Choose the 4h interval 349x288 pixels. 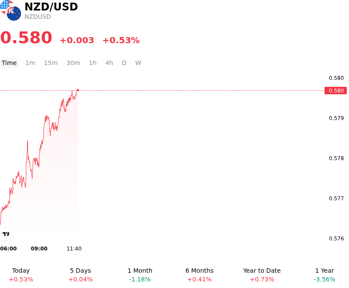tap(109, 63)
